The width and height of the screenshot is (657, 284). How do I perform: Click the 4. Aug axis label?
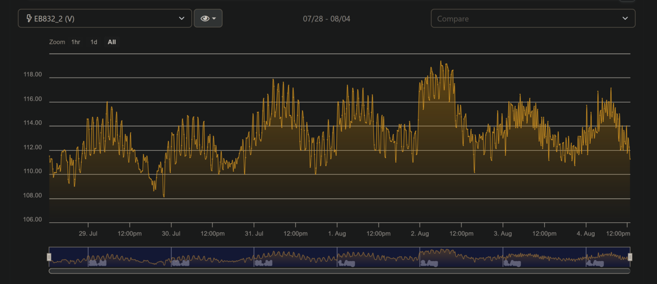click(586, 234)
